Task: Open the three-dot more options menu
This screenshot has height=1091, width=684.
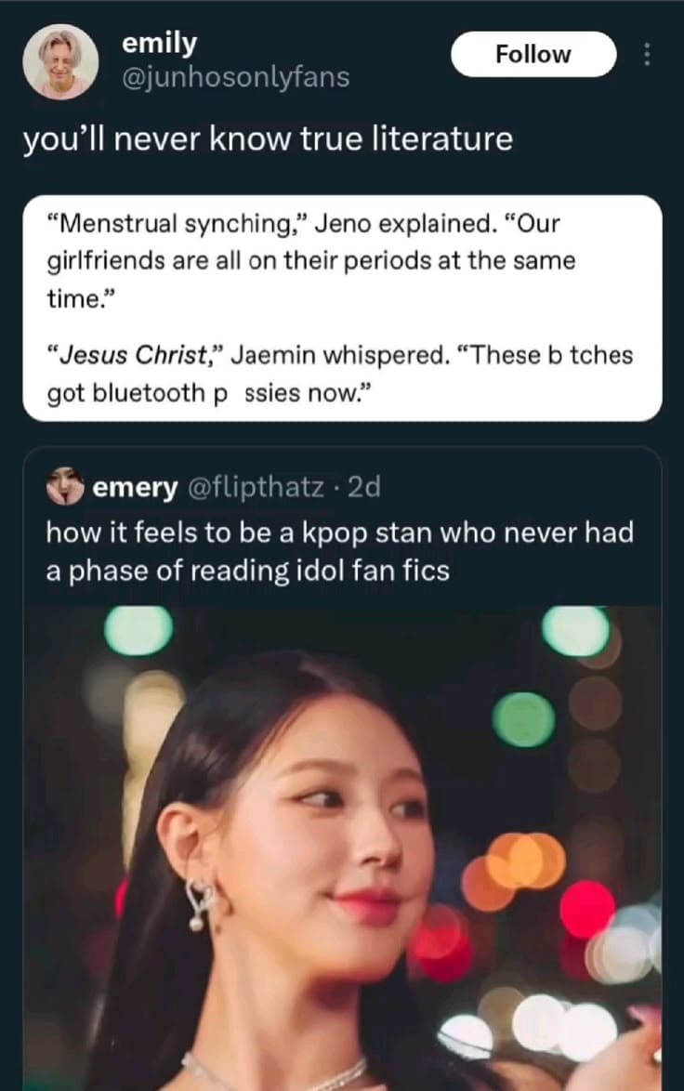Action: pyautogui.click(x=648, y=54)
